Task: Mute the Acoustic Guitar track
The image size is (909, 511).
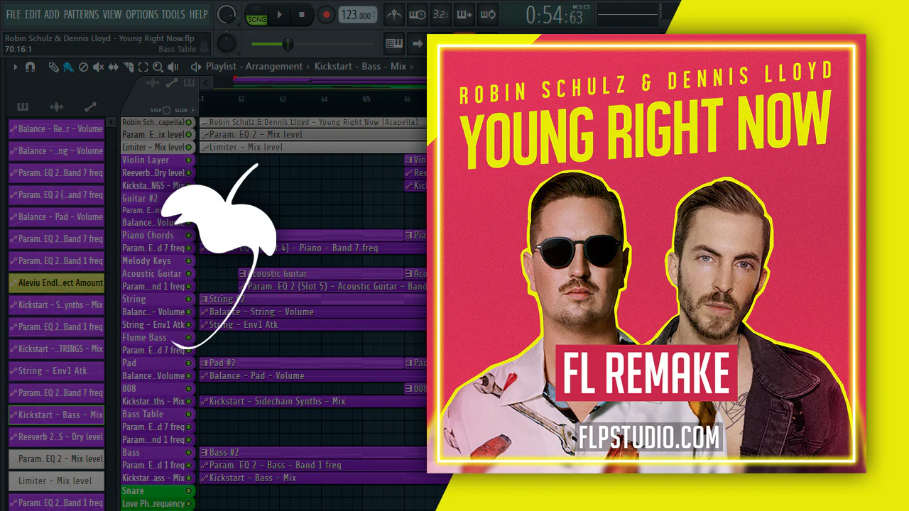Action: click(x=189, y=274)
